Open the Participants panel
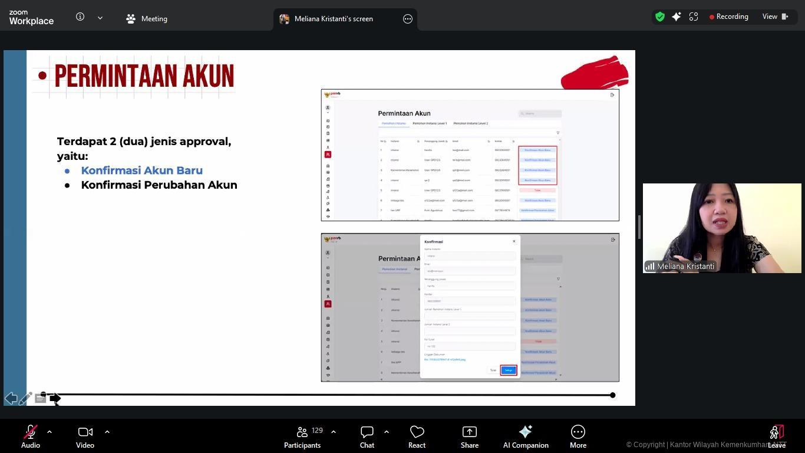This screenshot has height=453, width=805. [302, 436]
